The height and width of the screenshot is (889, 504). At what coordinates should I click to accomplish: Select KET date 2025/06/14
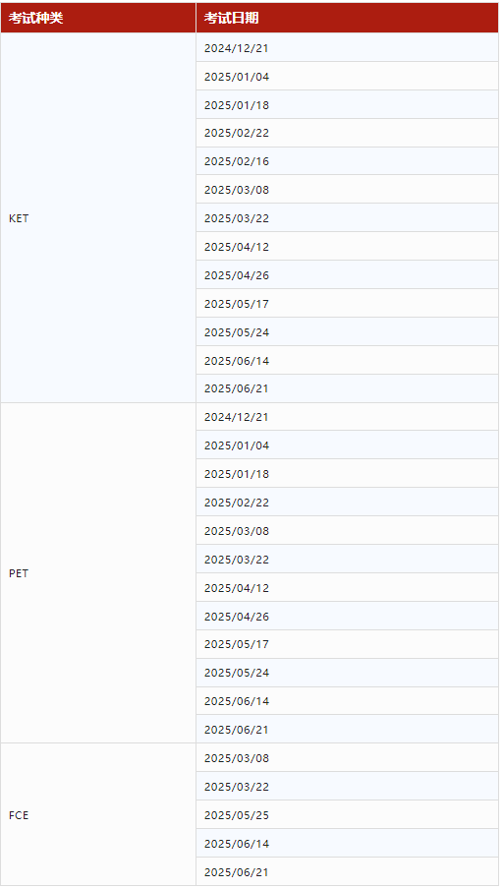click(x=347, y=360)
